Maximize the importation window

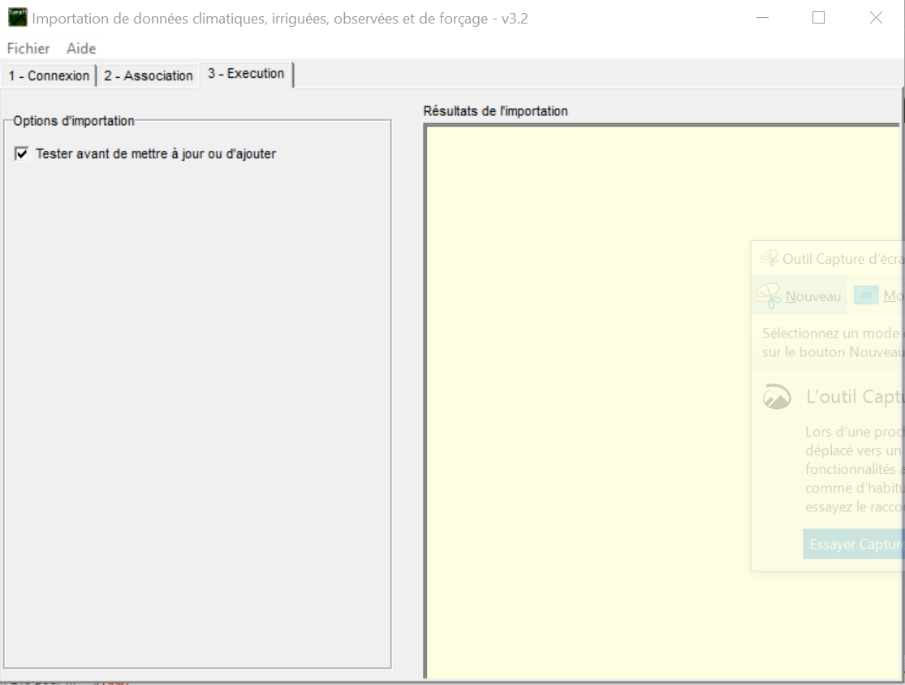[818, 17]
